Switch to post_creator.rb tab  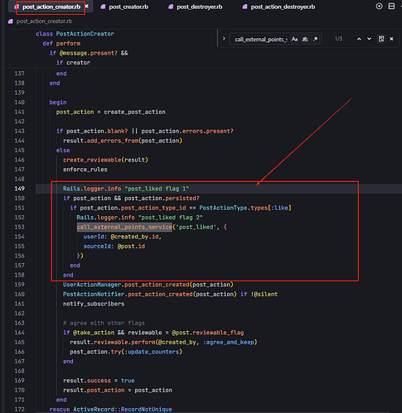tap(124, 7)
